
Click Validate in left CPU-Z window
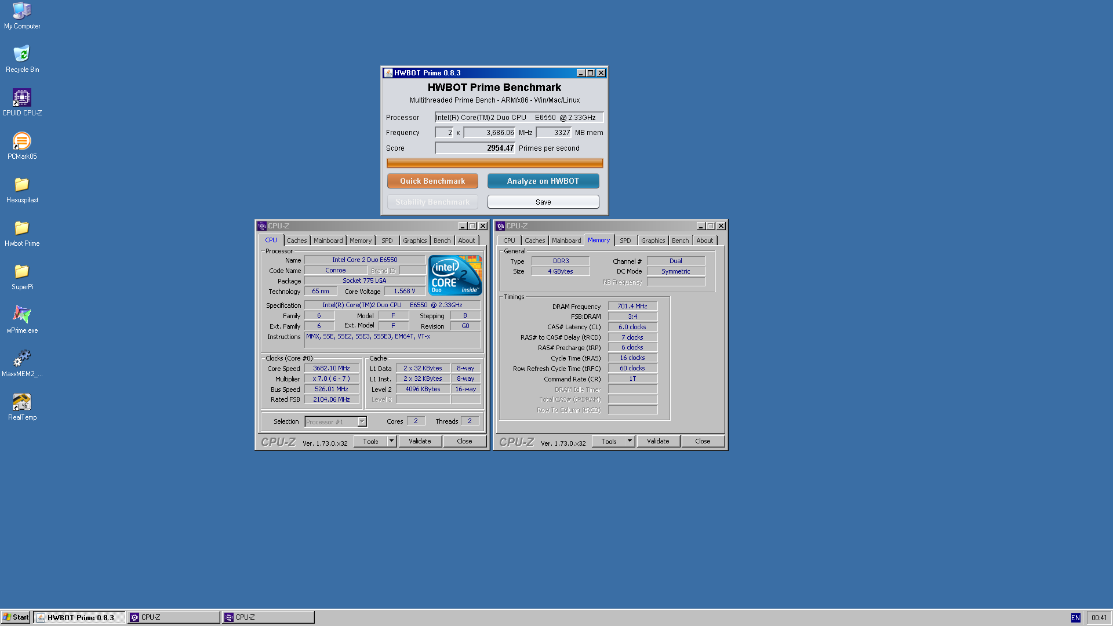[x=420, y=441]
